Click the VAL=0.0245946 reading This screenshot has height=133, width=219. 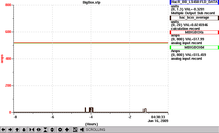point(196,25)
